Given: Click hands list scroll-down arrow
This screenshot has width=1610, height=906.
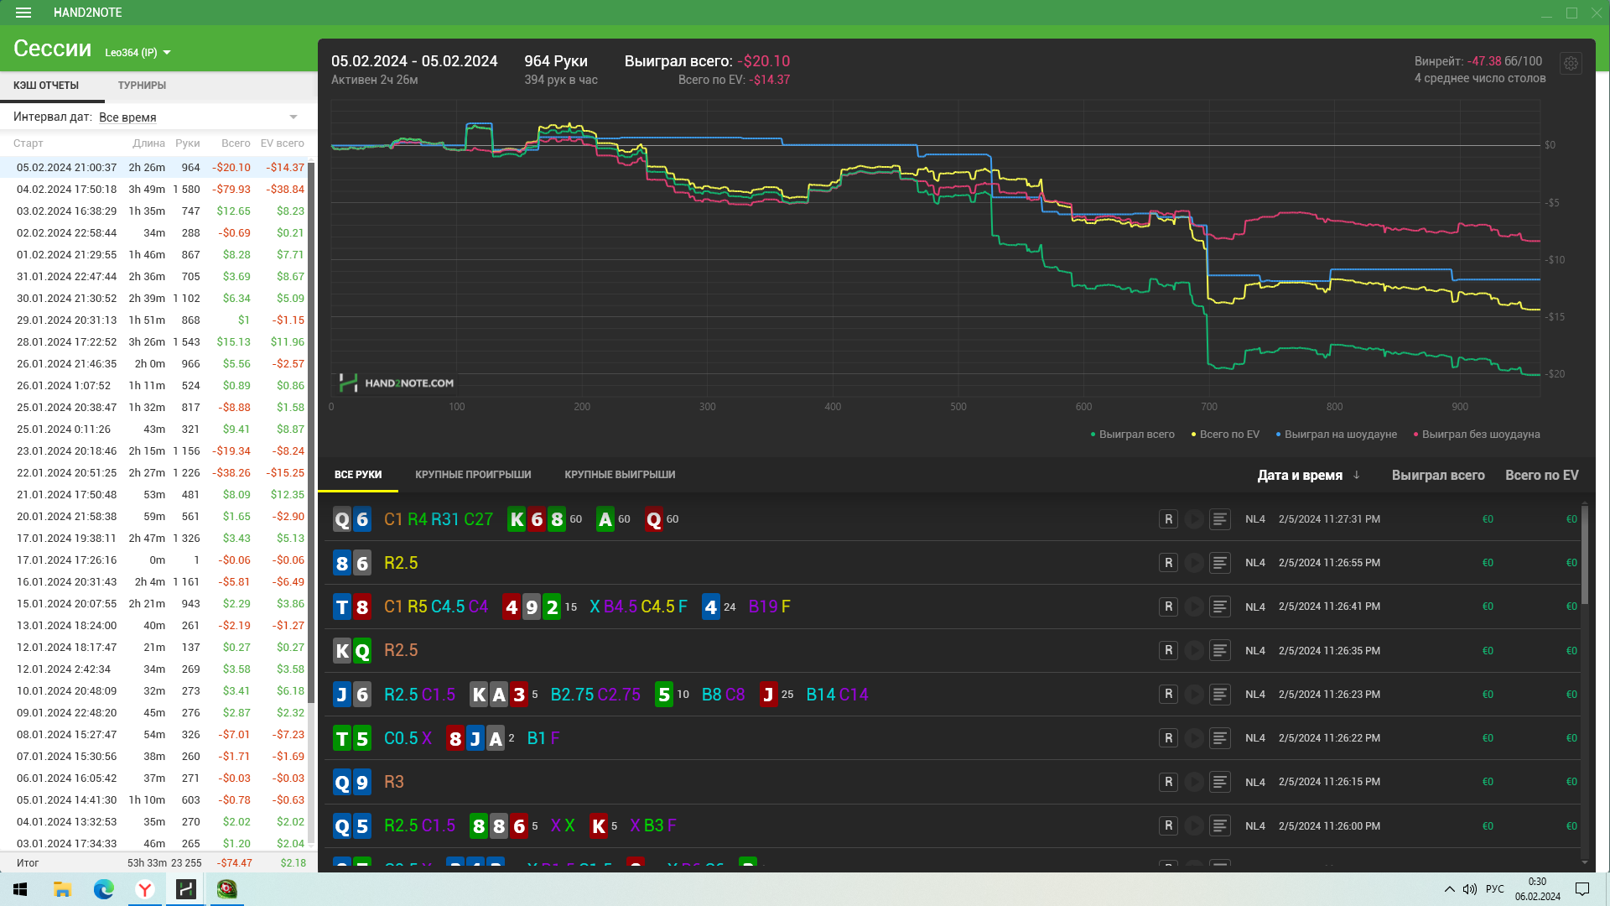Looking at the screenshot, I should point(1584,862).
